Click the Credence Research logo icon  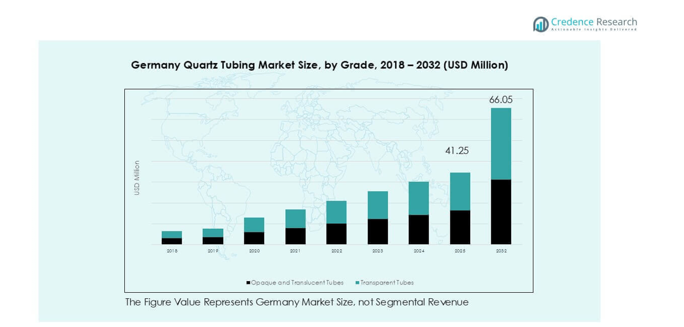(540, 24)
